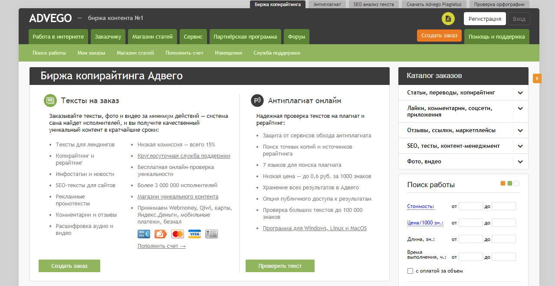The width and height of the screenshot is (555, 286).
Task: Select the 'Биржа копирайтинга' top tab
Action: [278, 4]
